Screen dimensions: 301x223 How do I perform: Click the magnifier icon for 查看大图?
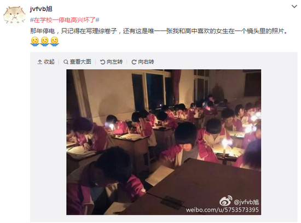66,62
